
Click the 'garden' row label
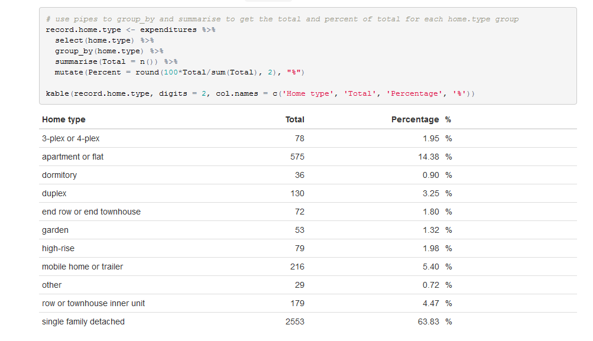pyautogui.click(x=55, y=230)
